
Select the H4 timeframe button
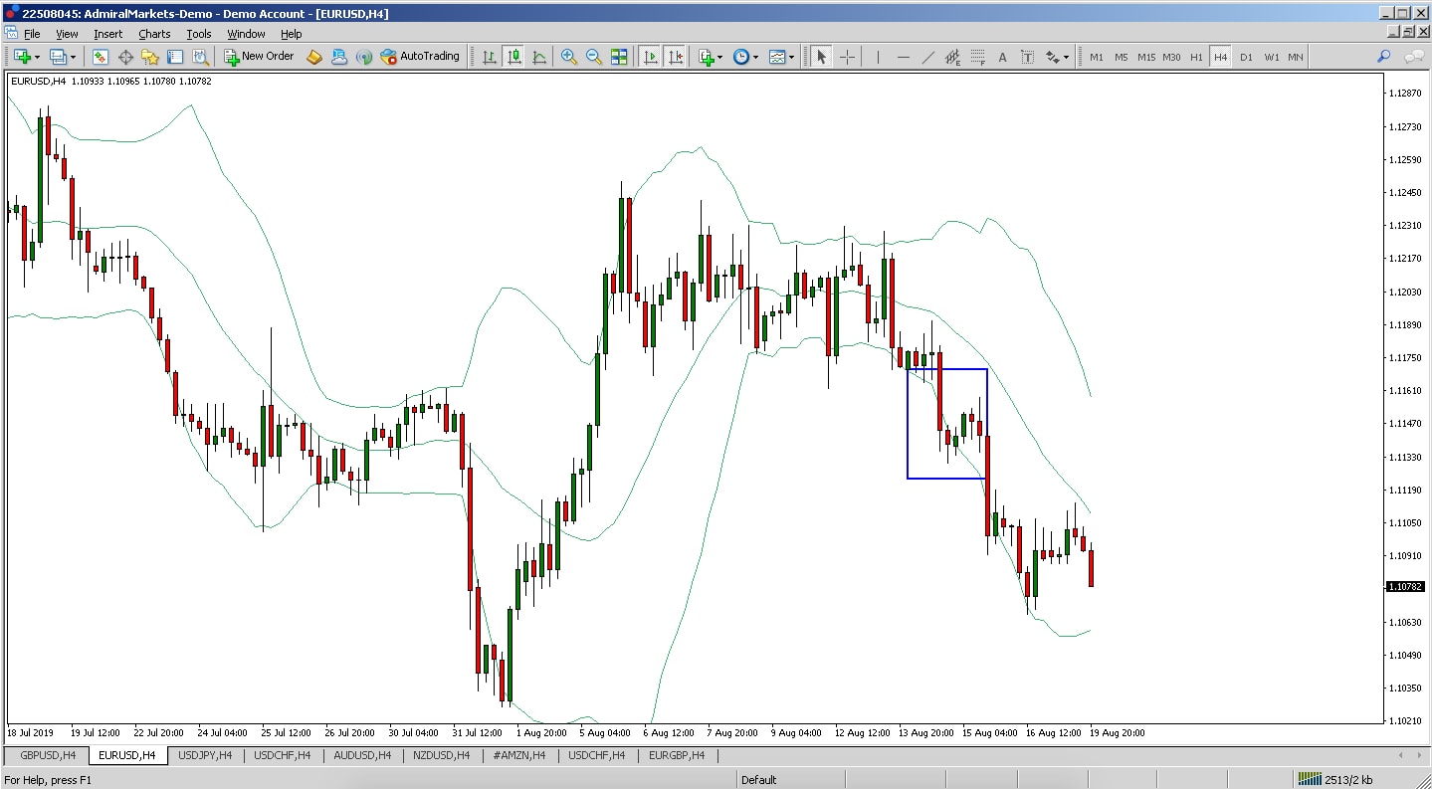1221,57
